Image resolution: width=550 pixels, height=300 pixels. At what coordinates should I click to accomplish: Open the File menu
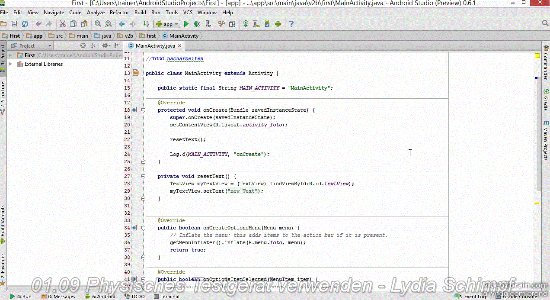click(4, 13)
